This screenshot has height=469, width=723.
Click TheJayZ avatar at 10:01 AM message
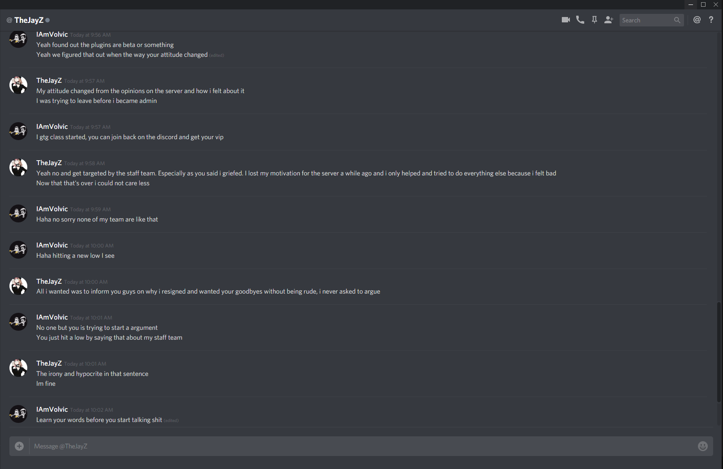tap(18, 368)
